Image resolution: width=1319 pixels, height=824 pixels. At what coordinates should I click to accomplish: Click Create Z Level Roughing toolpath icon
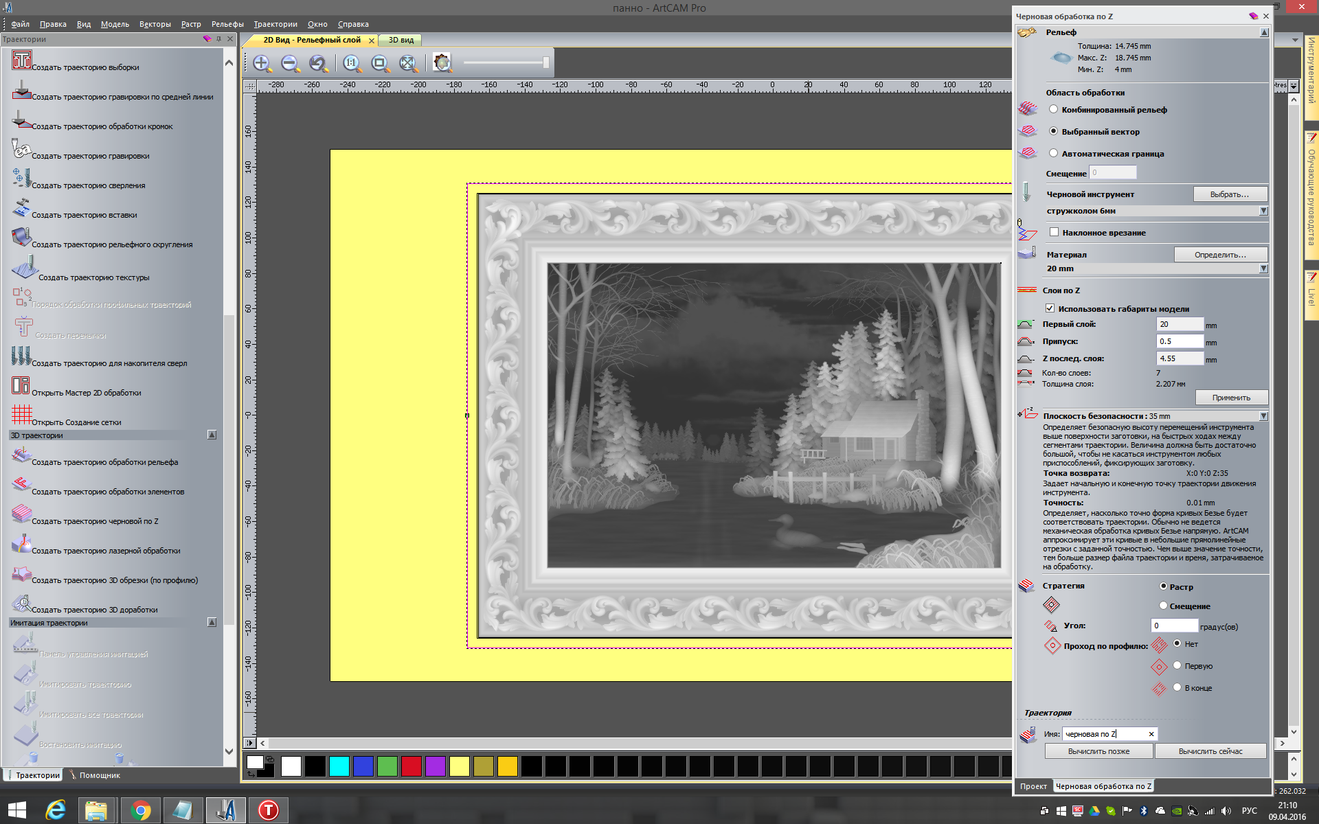click(x=21, y=514)
